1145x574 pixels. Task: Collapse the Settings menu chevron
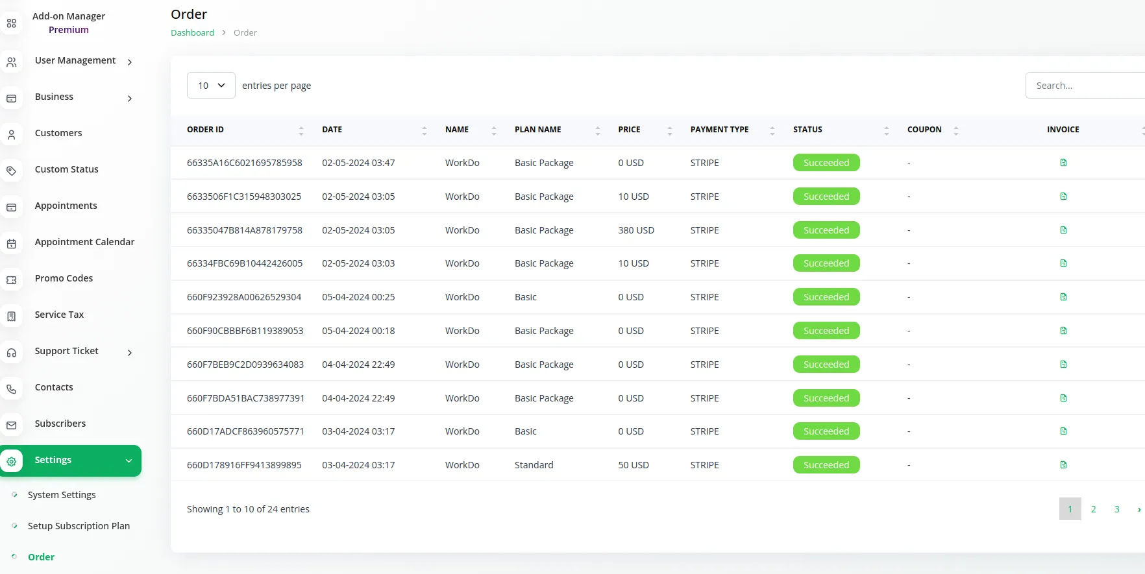pyautogui.click(x=129, y=460)
